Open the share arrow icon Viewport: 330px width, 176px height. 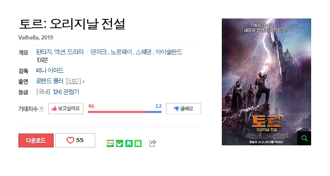pyautogui.click(x=153, y=143)
